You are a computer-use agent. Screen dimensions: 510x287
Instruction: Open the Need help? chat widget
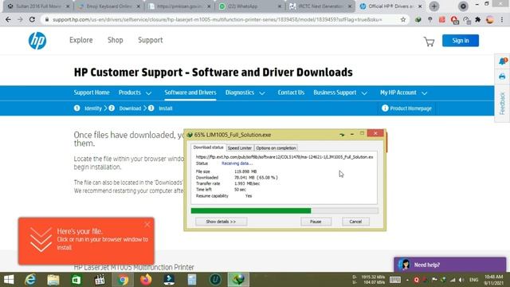pyautogui.click(x=449, y=265)
